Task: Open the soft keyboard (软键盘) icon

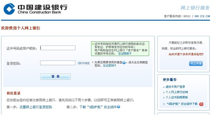Action: [x=84, y=63]
